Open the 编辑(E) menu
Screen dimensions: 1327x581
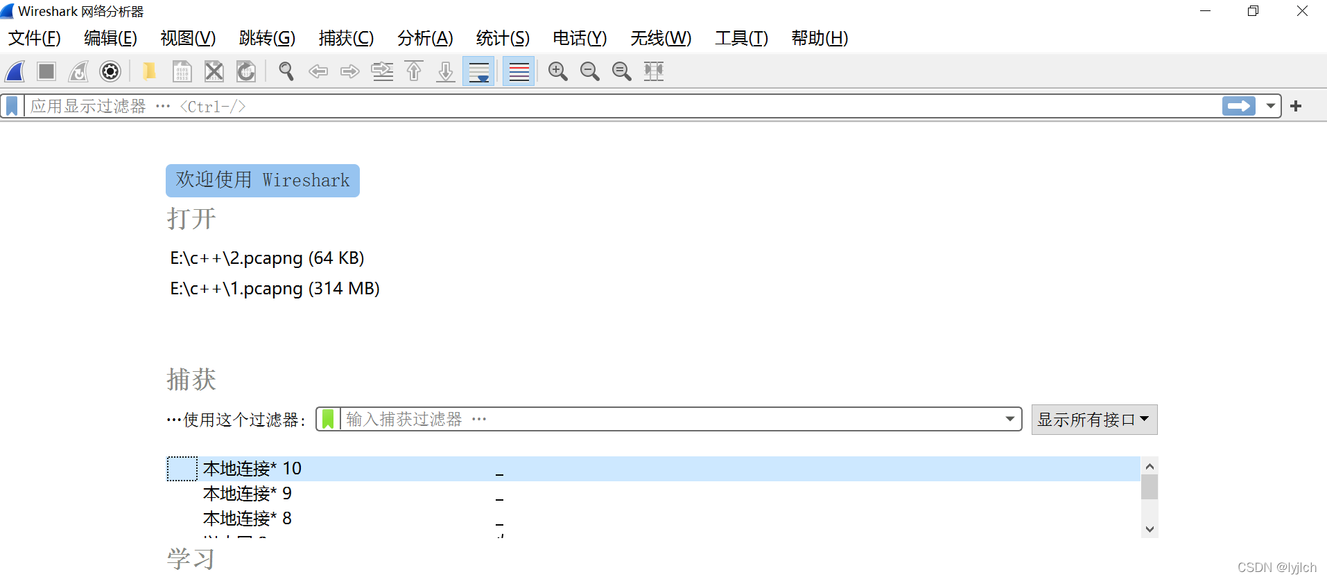pyautogui.click(x=110, y=38)
